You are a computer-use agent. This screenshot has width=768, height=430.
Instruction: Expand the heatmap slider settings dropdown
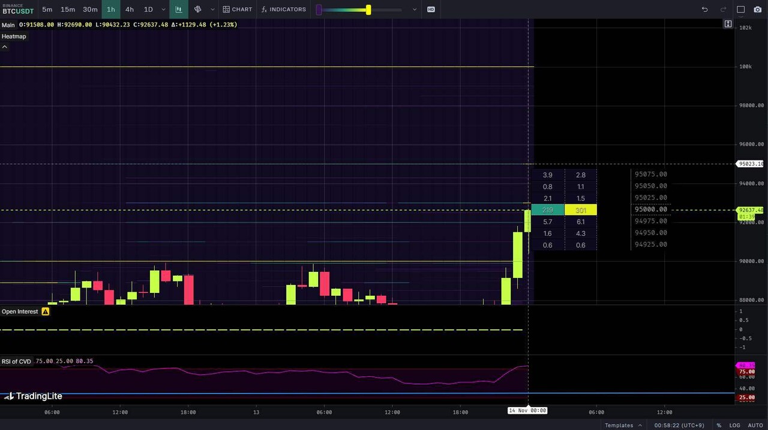coord(414,10)
